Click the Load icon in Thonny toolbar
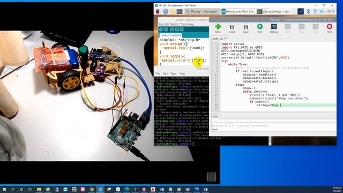 (x=232, y=28)
